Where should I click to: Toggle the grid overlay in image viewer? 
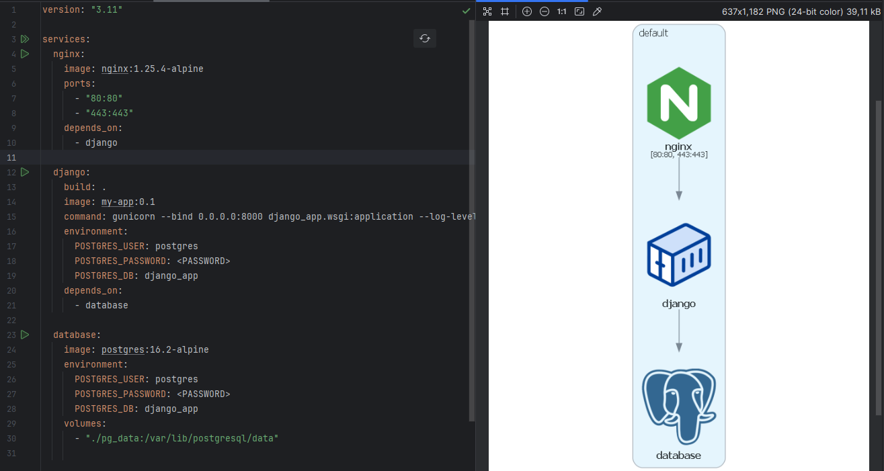point(505,11)
